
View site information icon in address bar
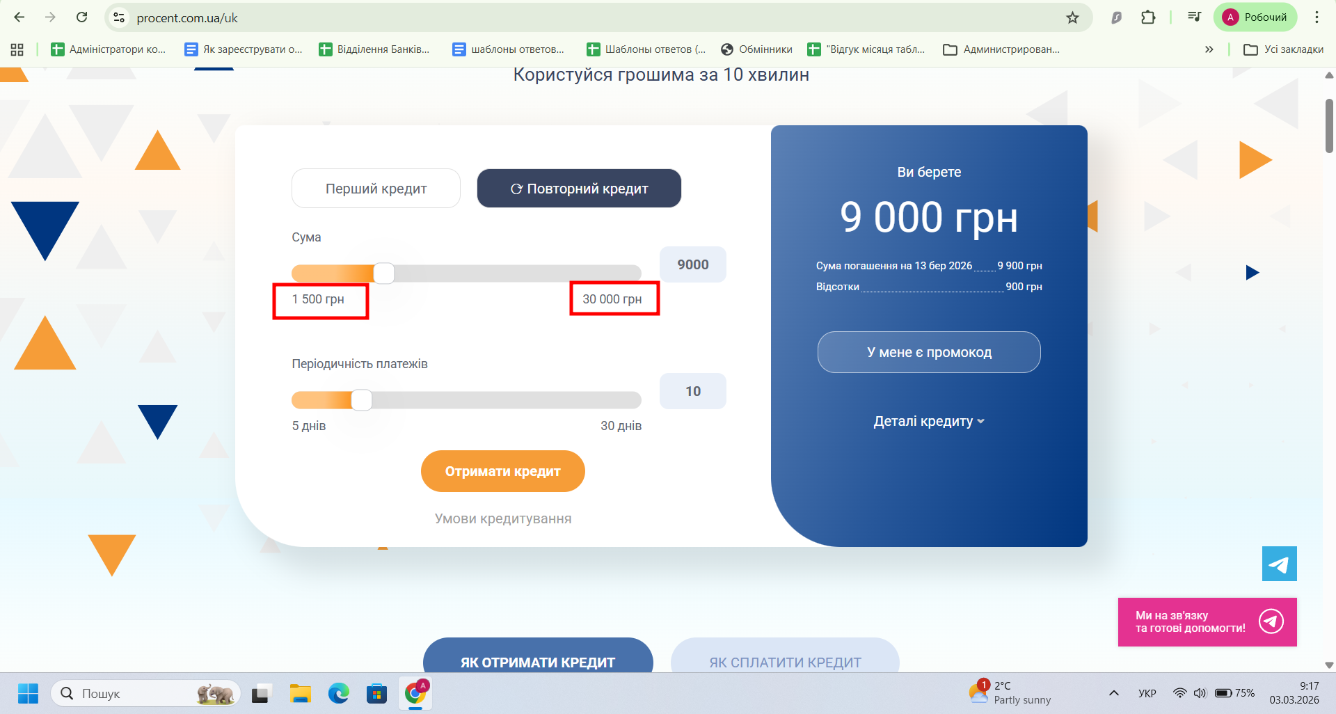click(x=120, y=17)
